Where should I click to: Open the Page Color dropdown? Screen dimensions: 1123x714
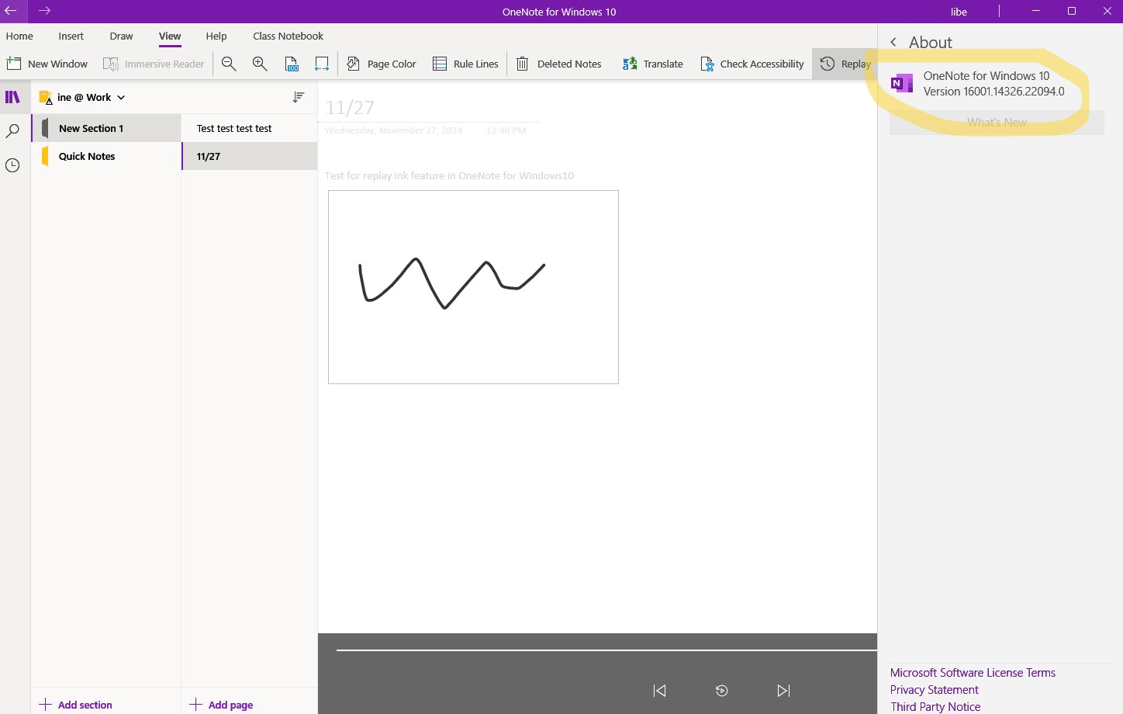click(x=381, y=64)
